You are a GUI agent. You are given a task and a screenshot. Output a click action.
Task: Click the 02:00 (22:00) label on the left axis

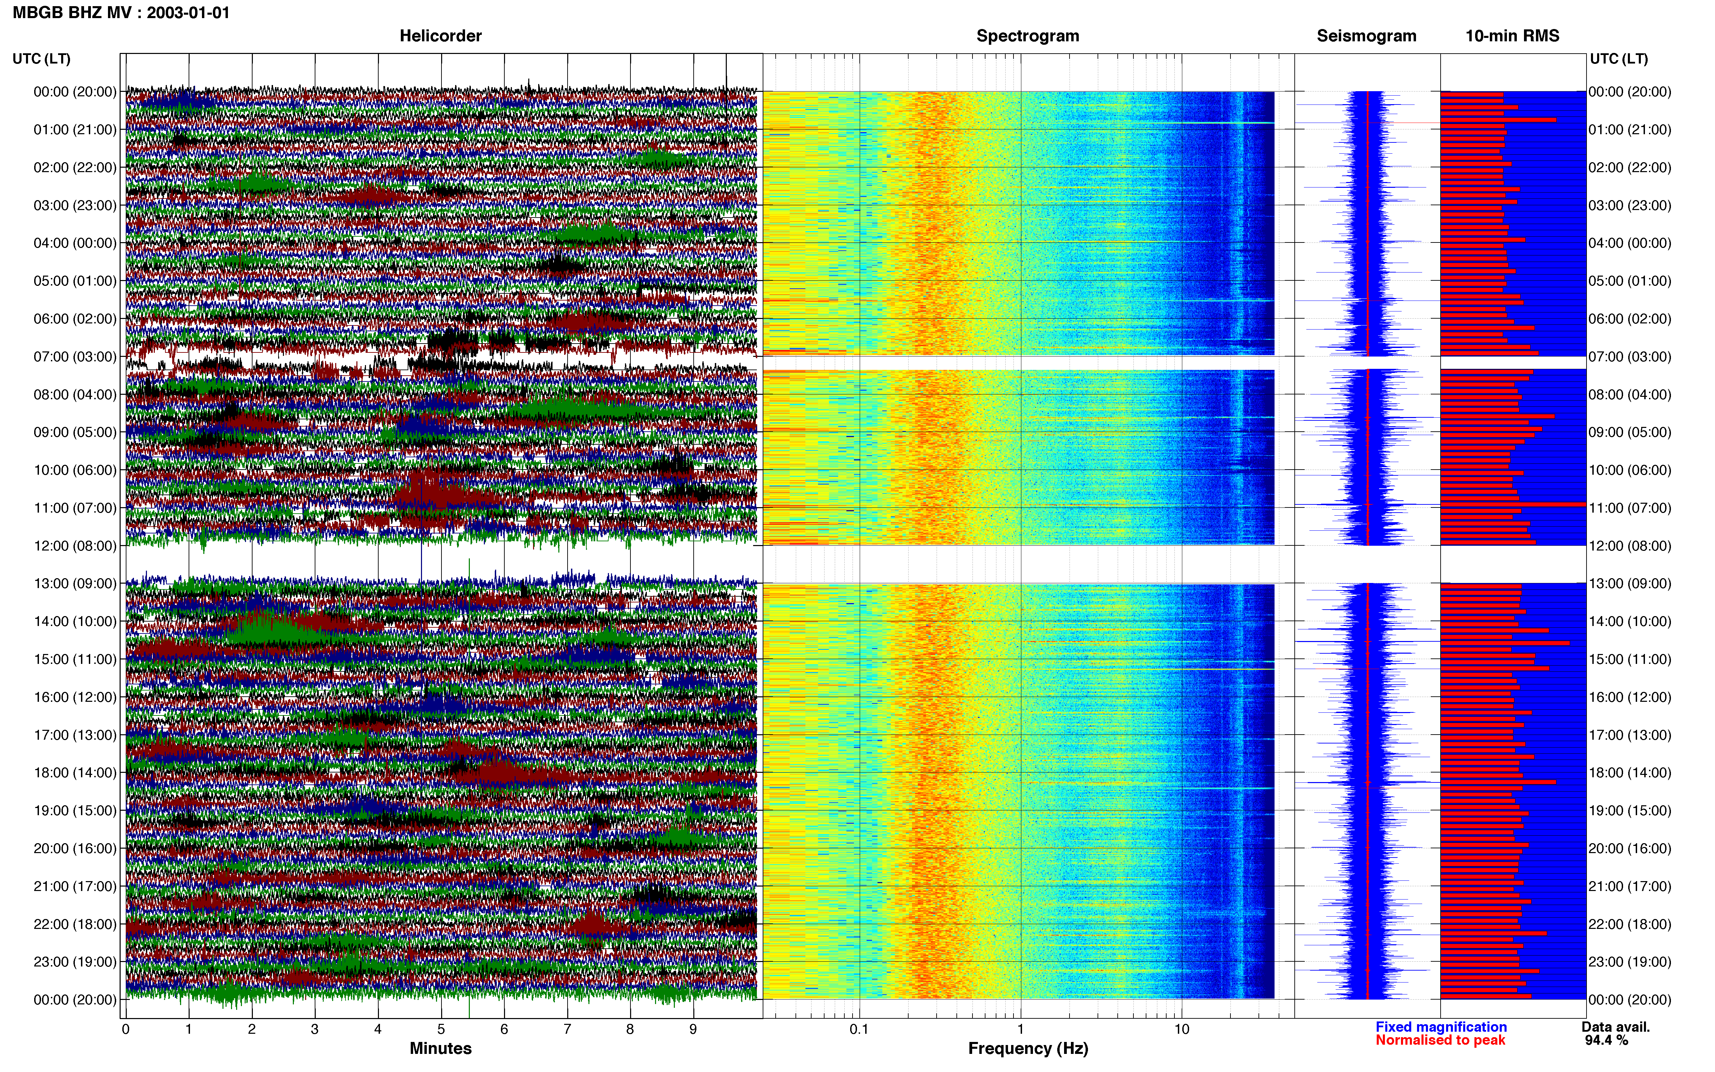click(75, 167)
